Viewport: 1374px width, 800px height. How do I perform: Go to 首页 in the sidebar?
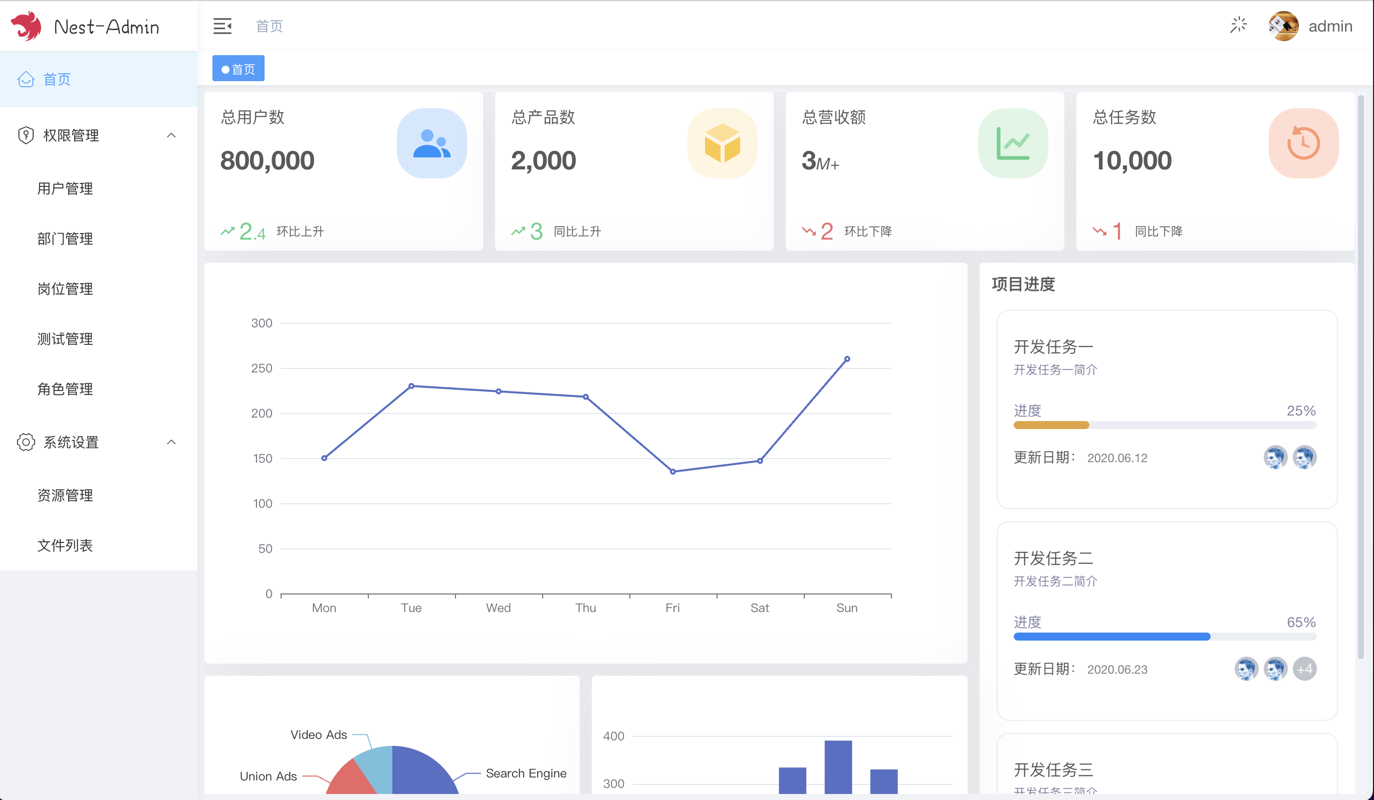pos(57,80)
